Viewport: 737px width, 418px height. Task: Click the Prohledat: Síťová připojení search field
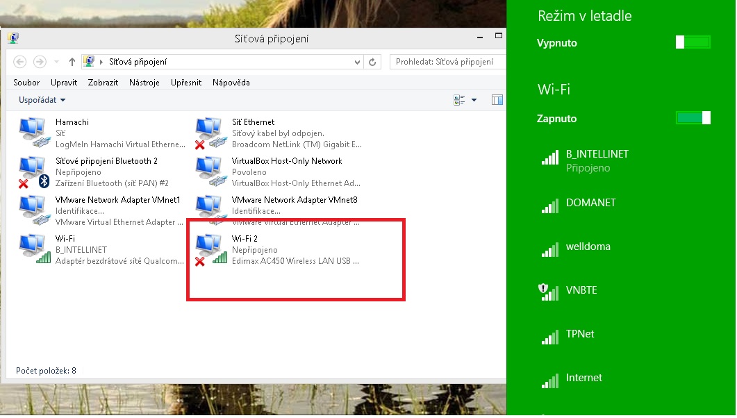pos(447,62)
